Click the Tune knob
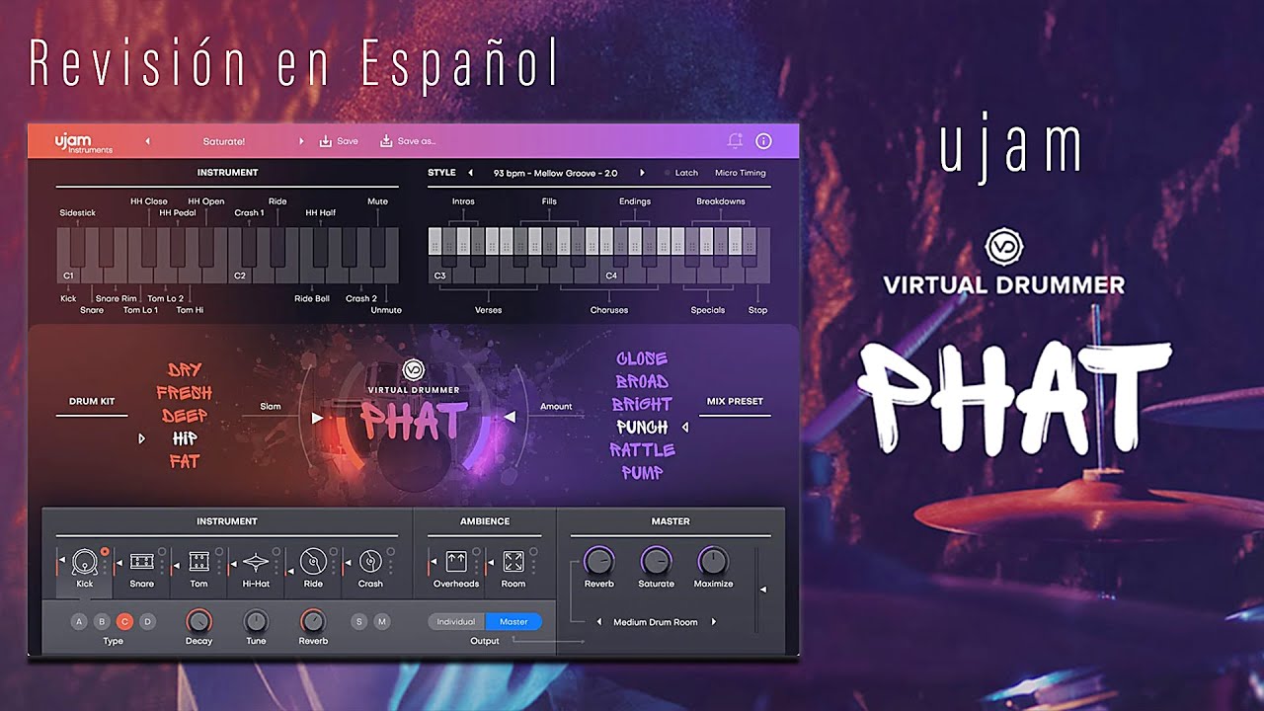Viewport: 1264px width, 711px height. [256, 621]
